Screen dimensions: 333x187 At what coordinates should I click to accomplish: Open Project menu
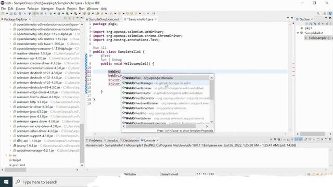(x=72, y=9)
